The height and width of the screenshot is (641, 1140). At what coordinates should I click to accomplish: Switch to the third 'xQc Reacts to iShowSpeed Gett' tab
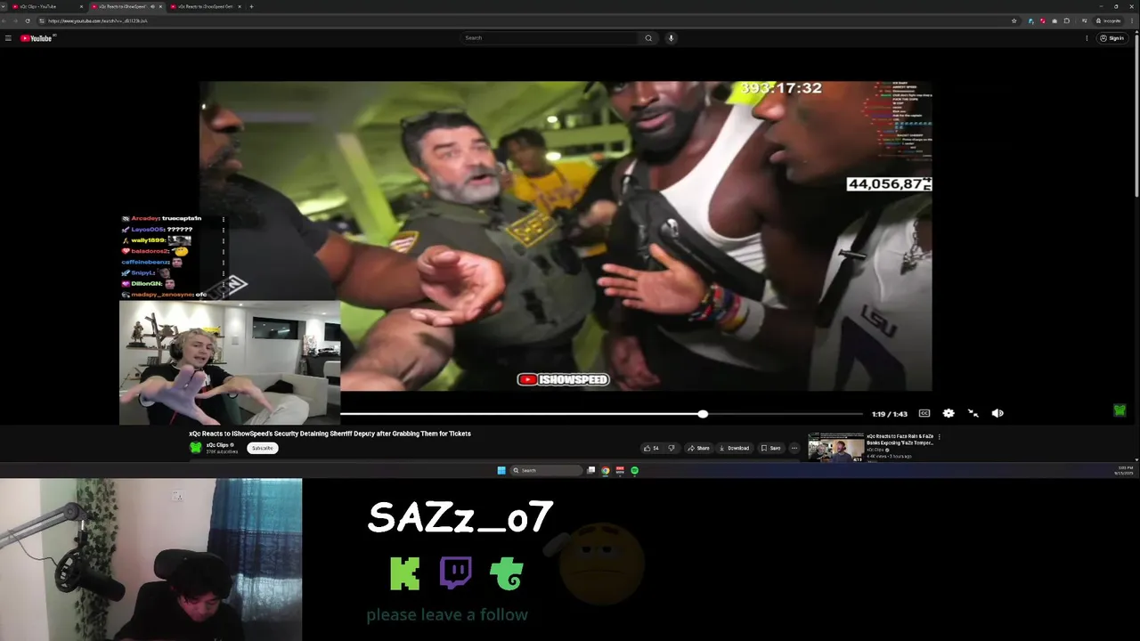[205, 6]
